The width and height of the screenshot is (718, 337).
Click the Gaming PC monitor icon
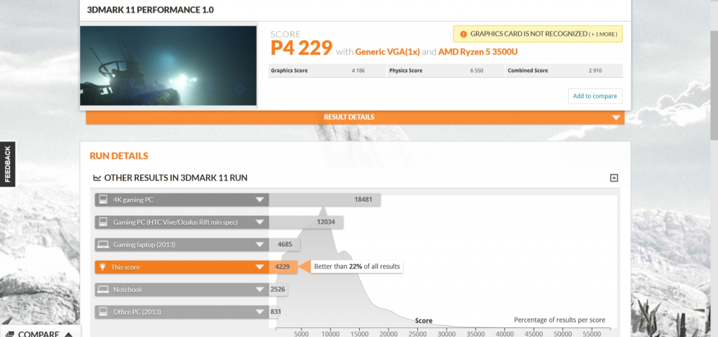tap(104, 222)
